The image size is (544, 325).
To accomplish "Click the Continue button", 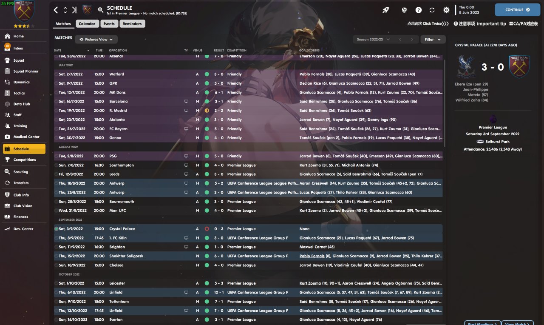I will pos(517,10).
